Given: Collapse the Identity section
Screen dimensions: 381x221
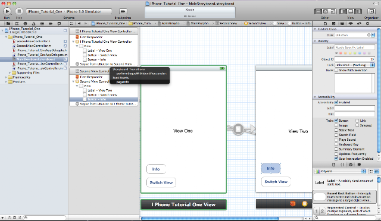Looking at the screenshot, I should click(x=315, y=41).
